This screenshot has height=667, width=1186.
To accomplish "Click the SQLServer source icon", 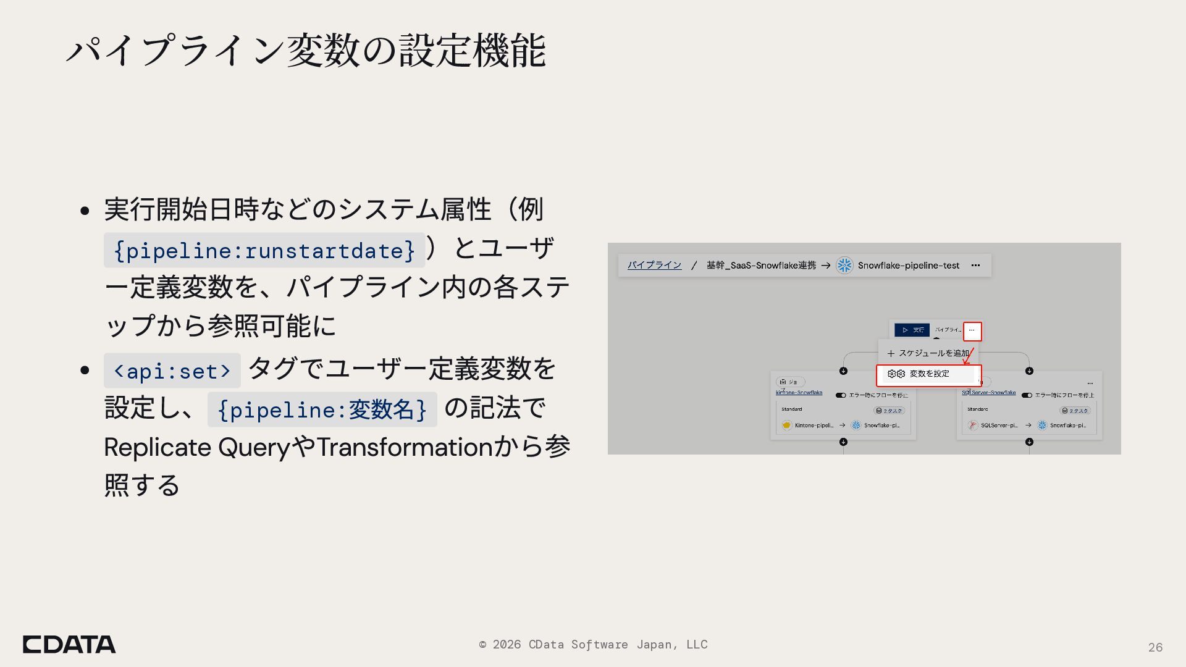I will pyautogui.click(x=973, y=425).
